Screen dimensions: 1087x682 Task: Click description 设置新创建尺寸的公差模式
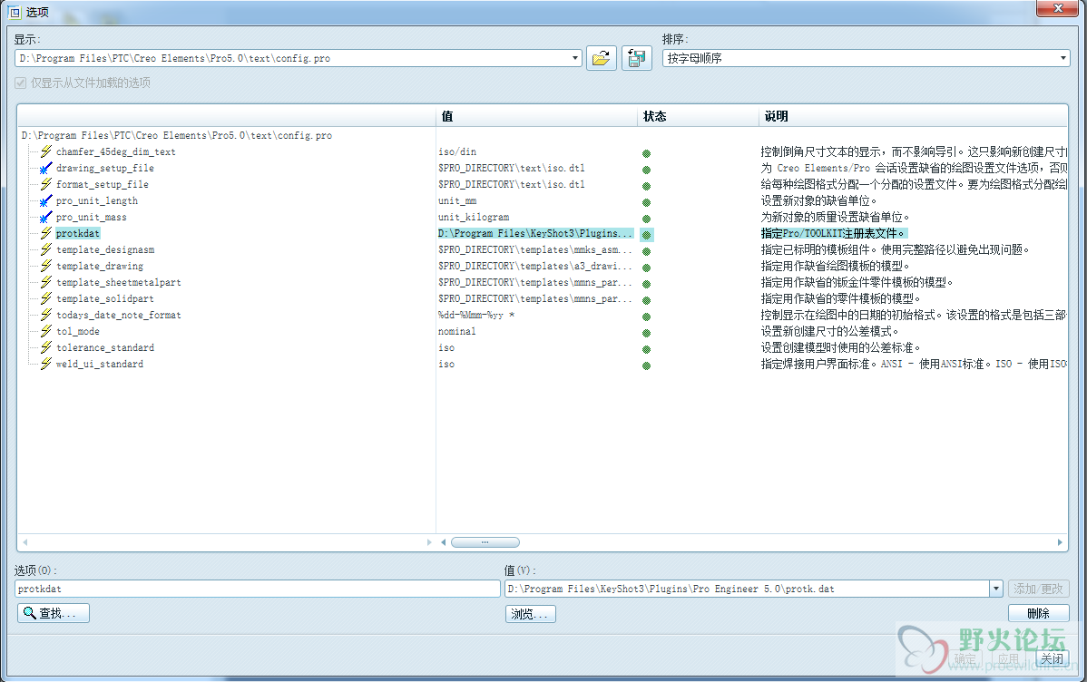[x=830, y=331]
